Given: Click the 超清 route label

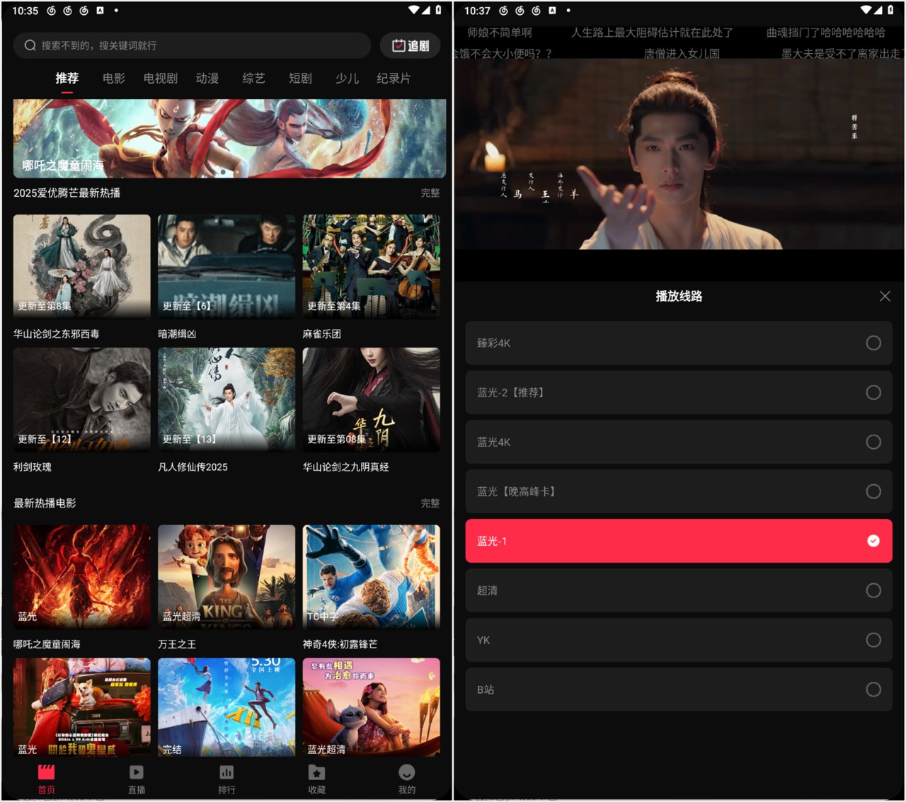Looking at the screenshot, I should 487,590.
